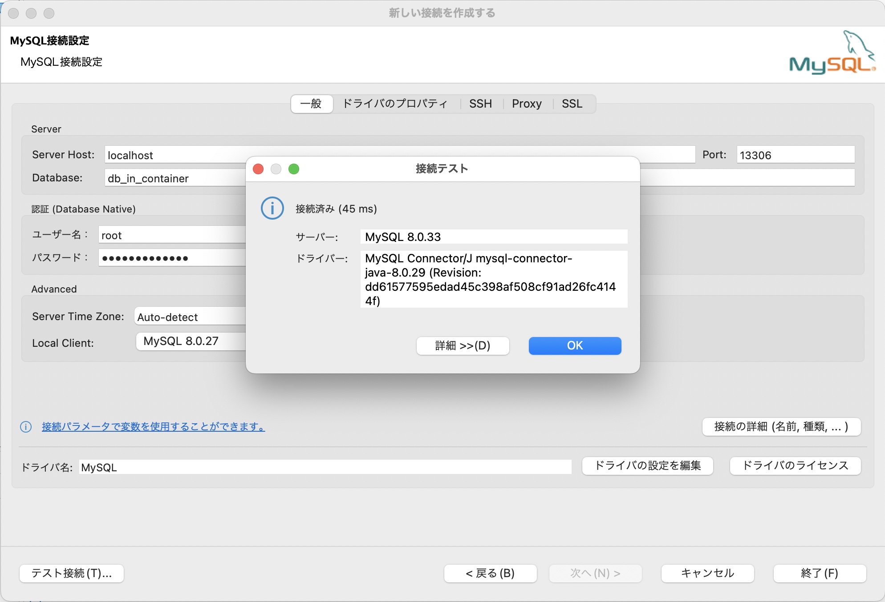Viewport: 885px width, 602px height.
Task: Click the ドライバの設定を編集 button
Action: [648, 466]
